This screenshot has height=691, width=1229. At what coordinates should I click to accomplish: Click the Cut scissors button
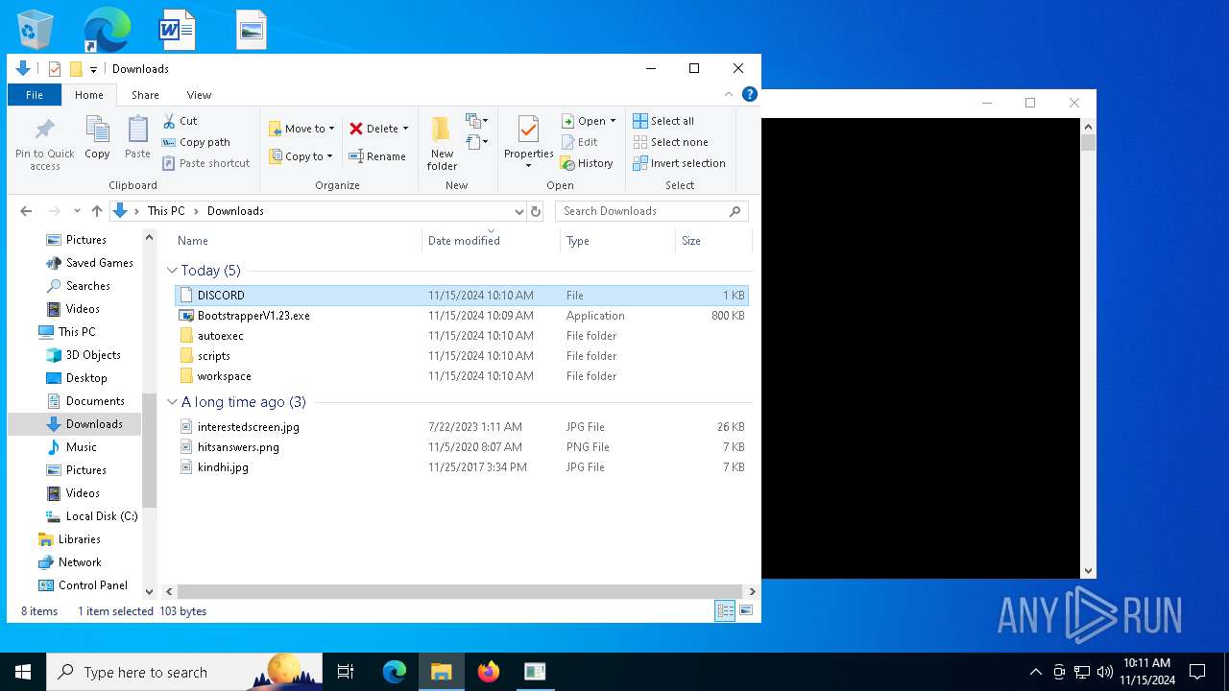tap(180, 121)
